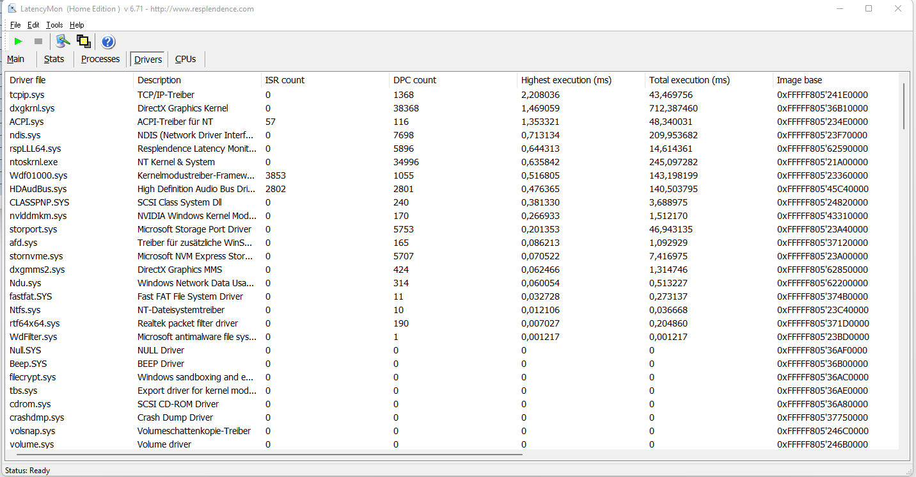Open the options icon with computer and pencil

(62, 42)
